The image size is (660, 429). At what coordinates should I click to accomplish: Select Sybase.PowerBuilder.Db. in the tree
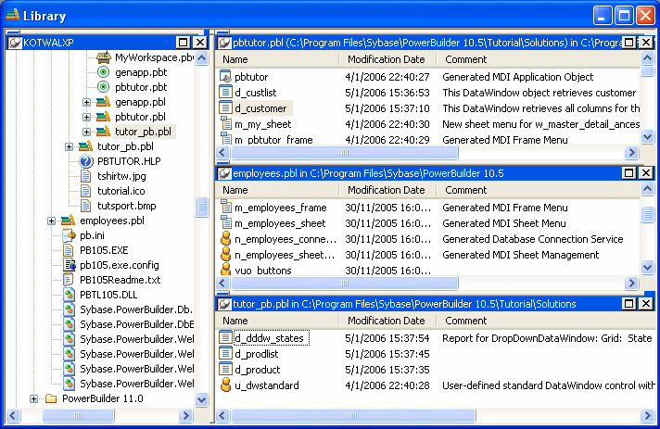136,309
